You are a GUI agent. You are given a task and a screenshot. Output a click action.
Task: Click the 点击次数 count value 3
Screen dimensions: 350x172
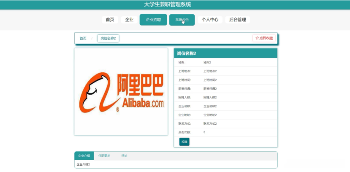[204, 132]
